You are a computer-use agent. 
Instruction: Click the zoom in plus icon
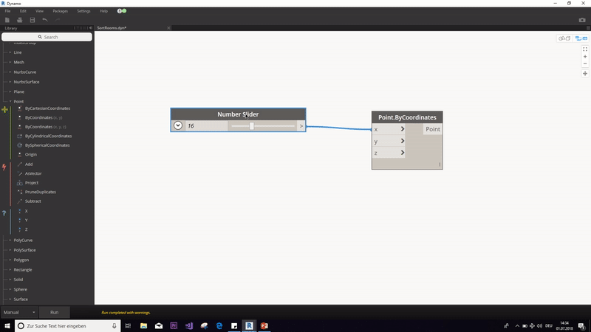point(585,56)
